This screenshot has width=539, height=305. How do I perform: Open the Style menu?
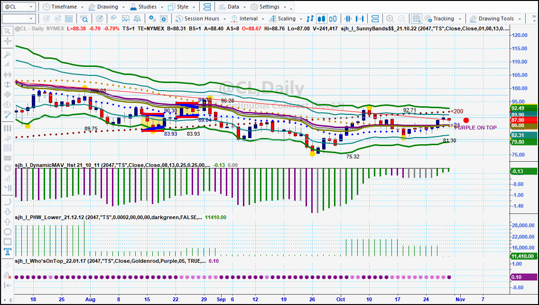click(x=182, y=7)
